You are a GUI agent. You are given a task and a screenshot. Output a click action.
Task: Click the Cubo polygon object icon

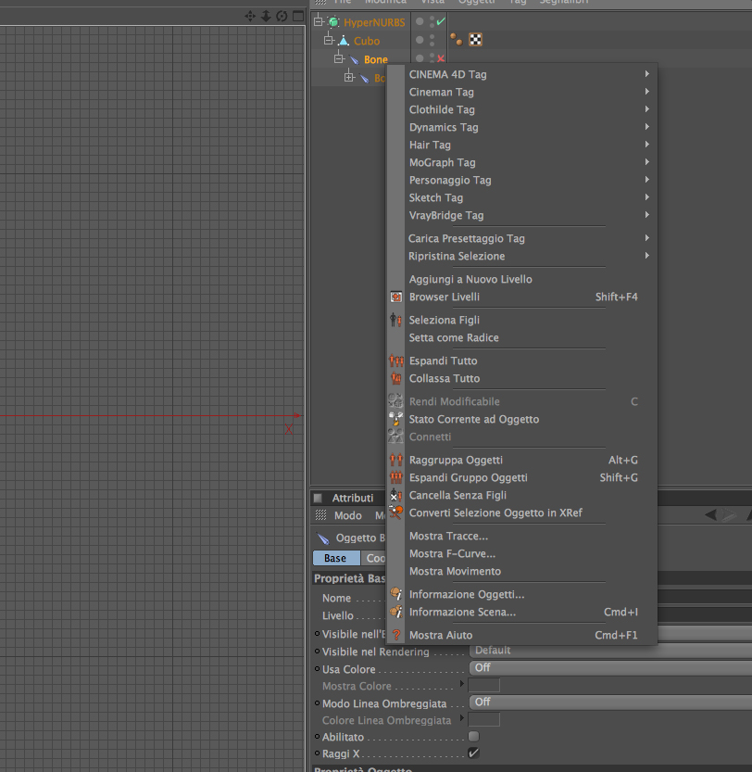pos(344,41)
